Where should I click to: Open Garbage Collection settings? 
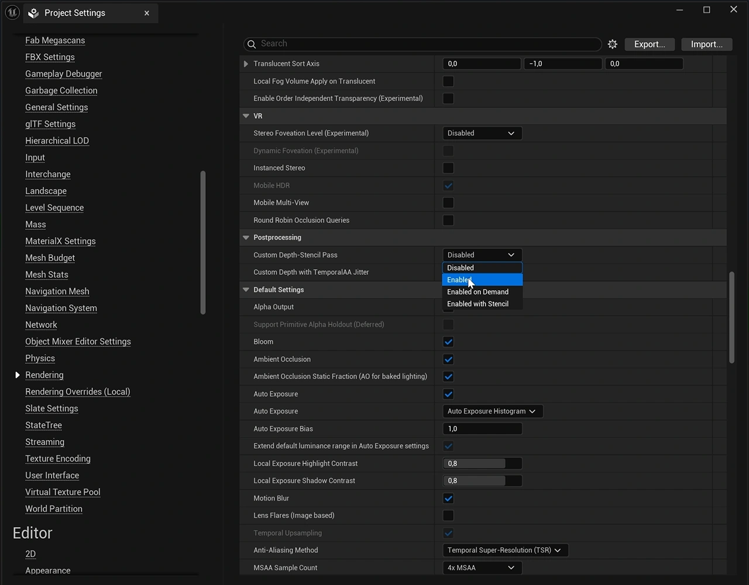(61, 91)
